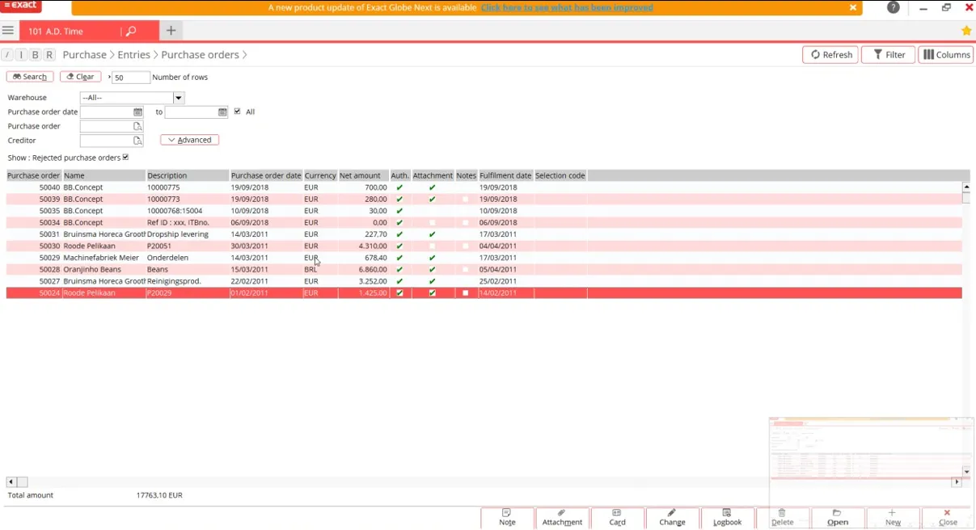Switch to 101 A.D. Time tab

[x=57, y=31]
